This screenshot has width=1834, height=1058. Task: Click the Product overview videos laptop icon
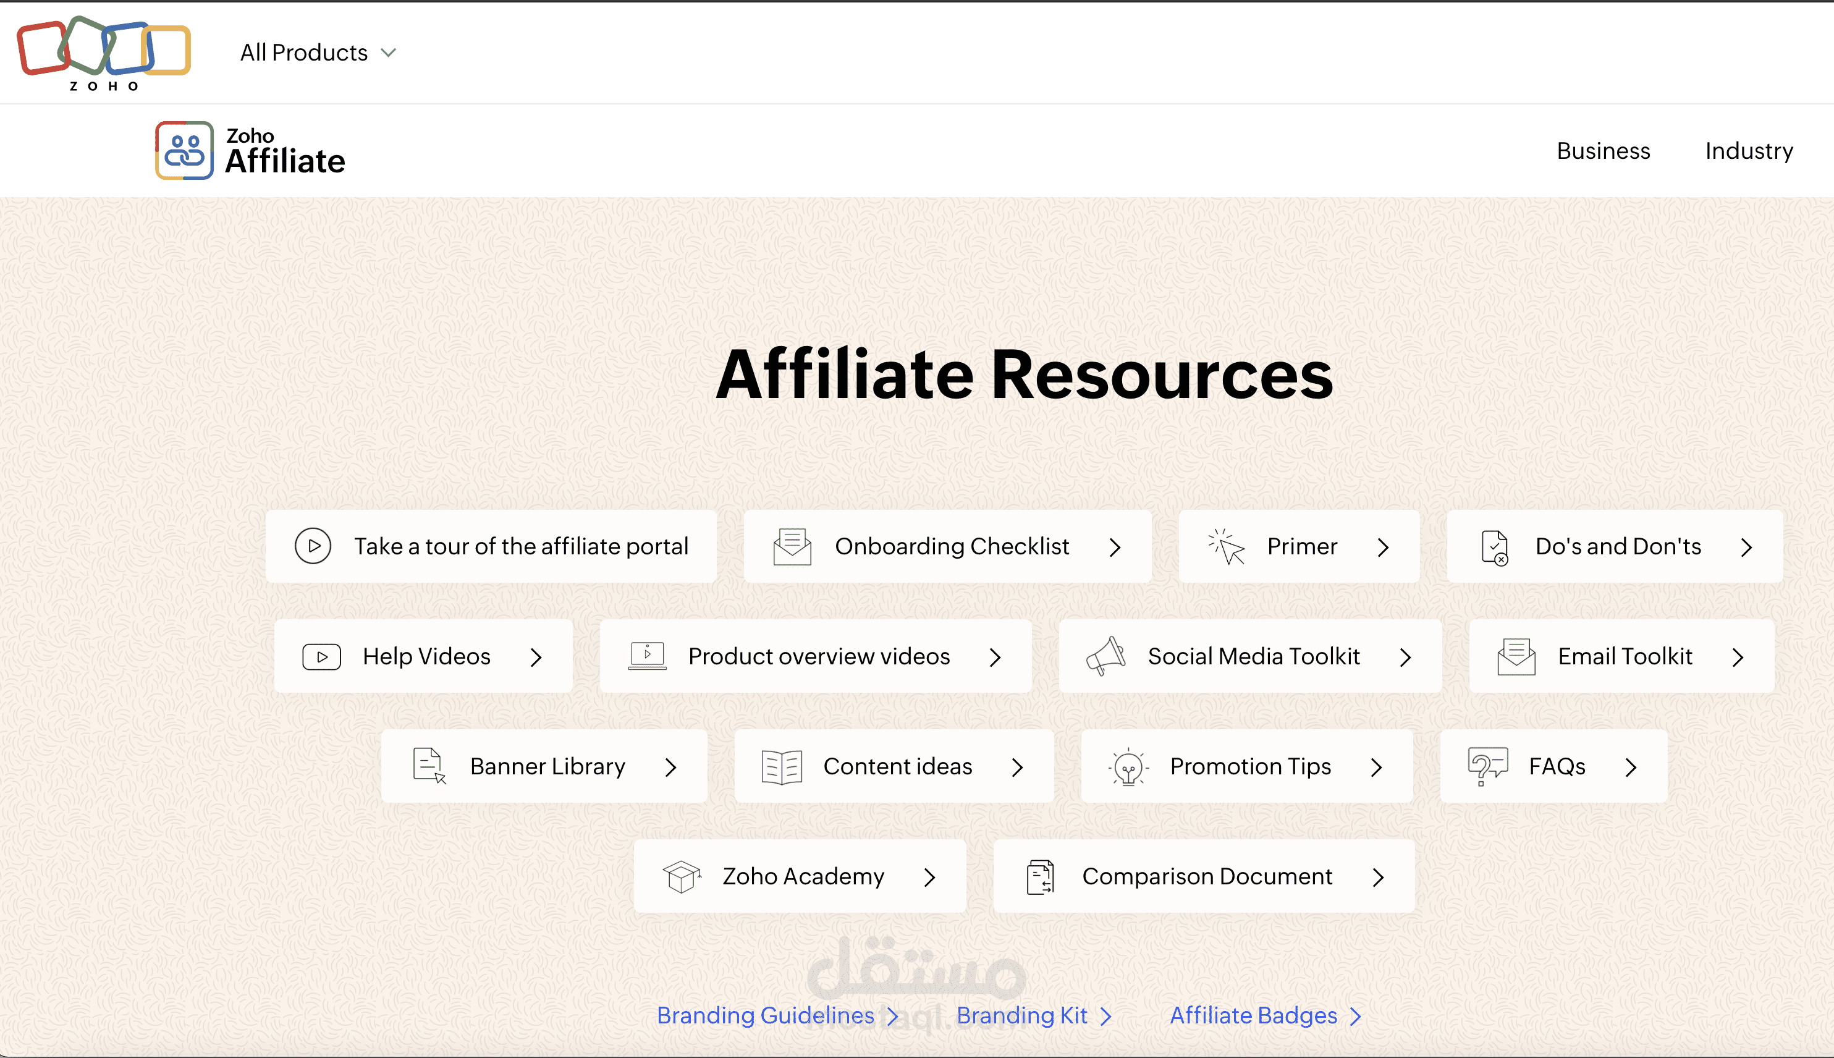point(647,656)
